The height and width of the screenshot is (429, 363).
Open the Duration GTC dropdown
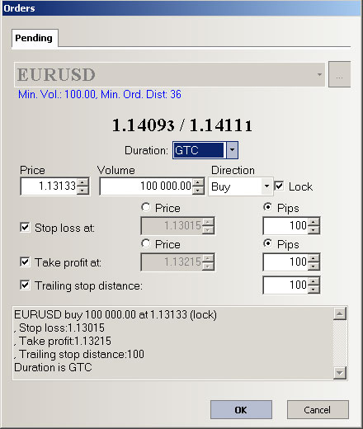pos(232,150)
